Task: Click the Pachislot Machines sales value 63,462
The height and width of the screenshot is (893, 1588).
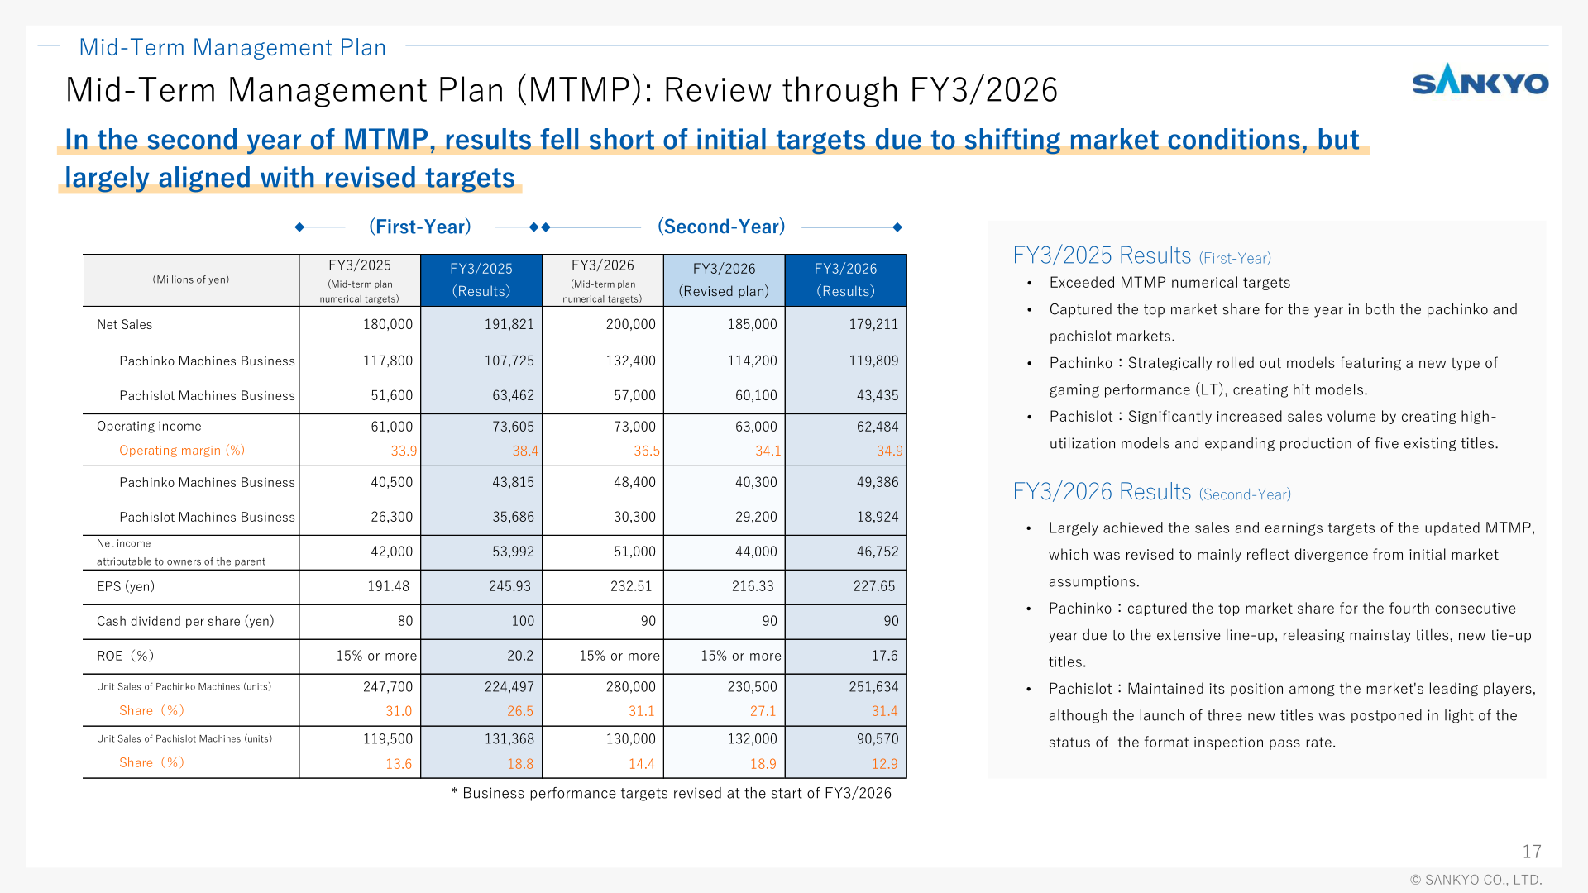Action: pos(514,396)
